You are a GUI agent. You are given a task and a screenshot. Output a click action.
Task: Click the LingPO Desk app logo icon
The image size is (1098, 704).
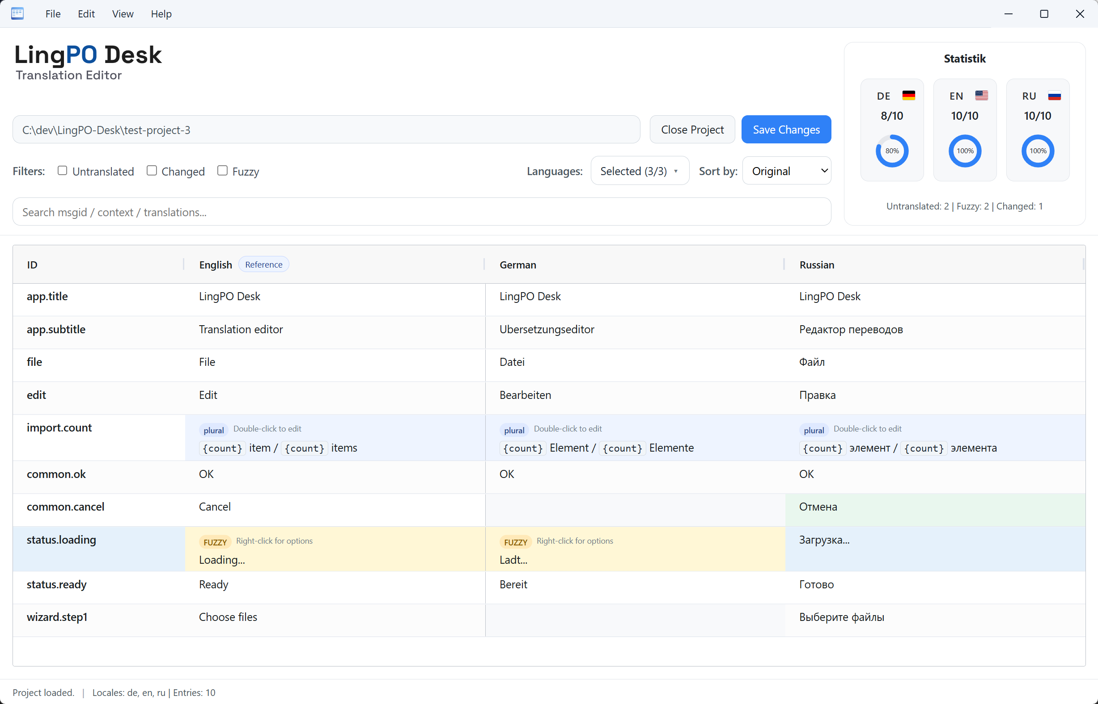(17, 13)
